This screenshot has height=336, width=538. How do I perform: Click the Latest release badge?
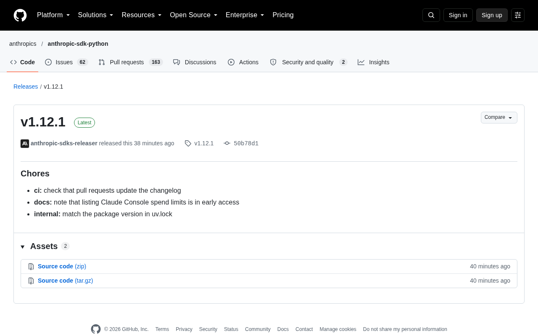[x=84, y=123]
